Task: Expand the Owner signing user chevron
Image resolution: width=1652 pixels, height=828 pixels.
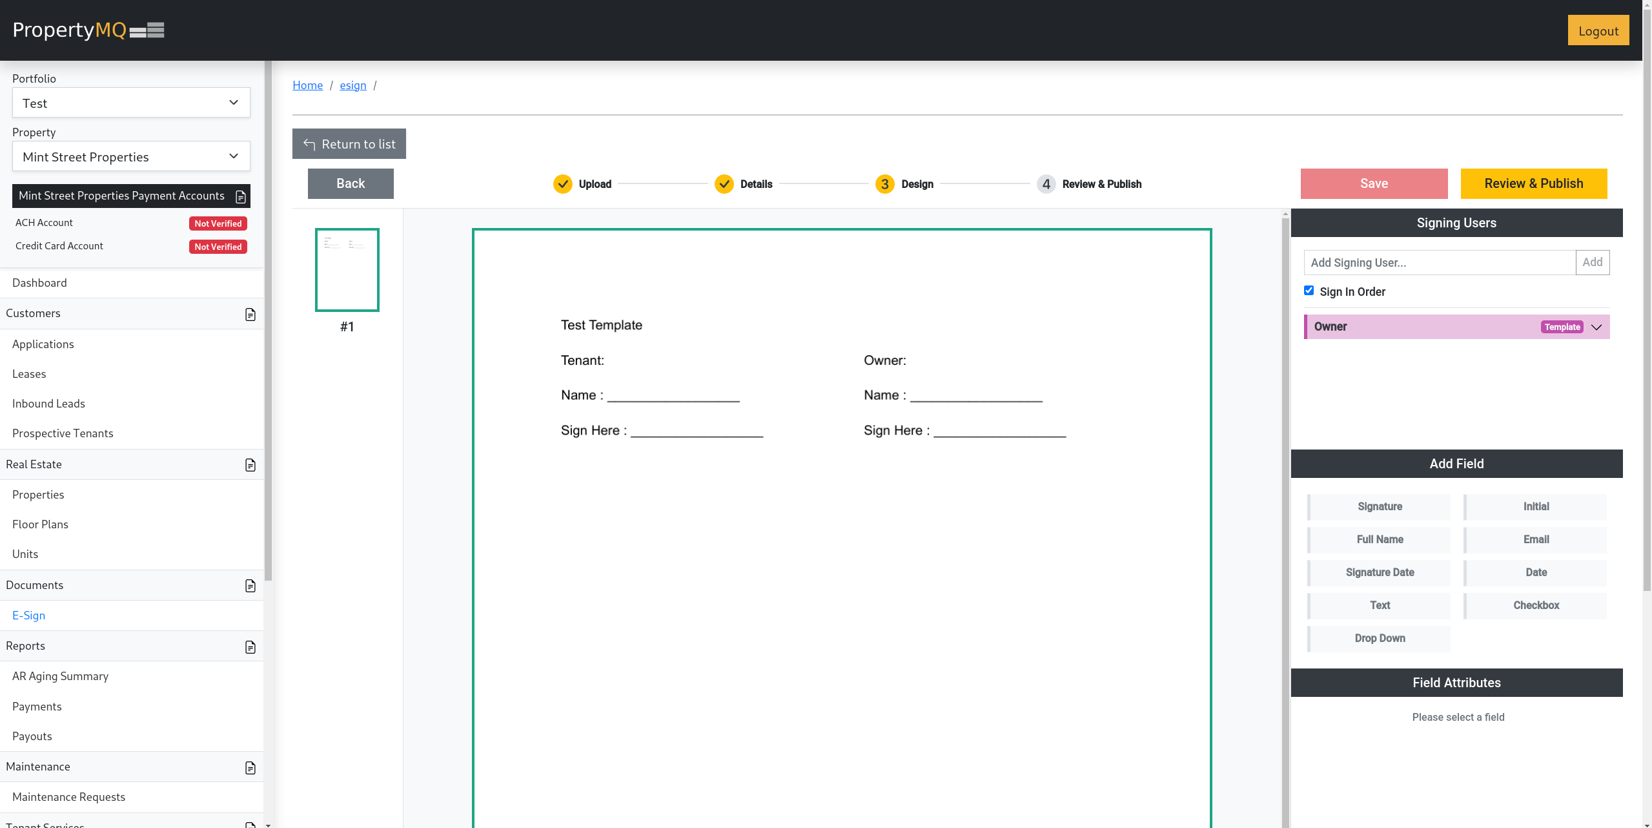Action: pyautogui.click(x=1596, y=327)
